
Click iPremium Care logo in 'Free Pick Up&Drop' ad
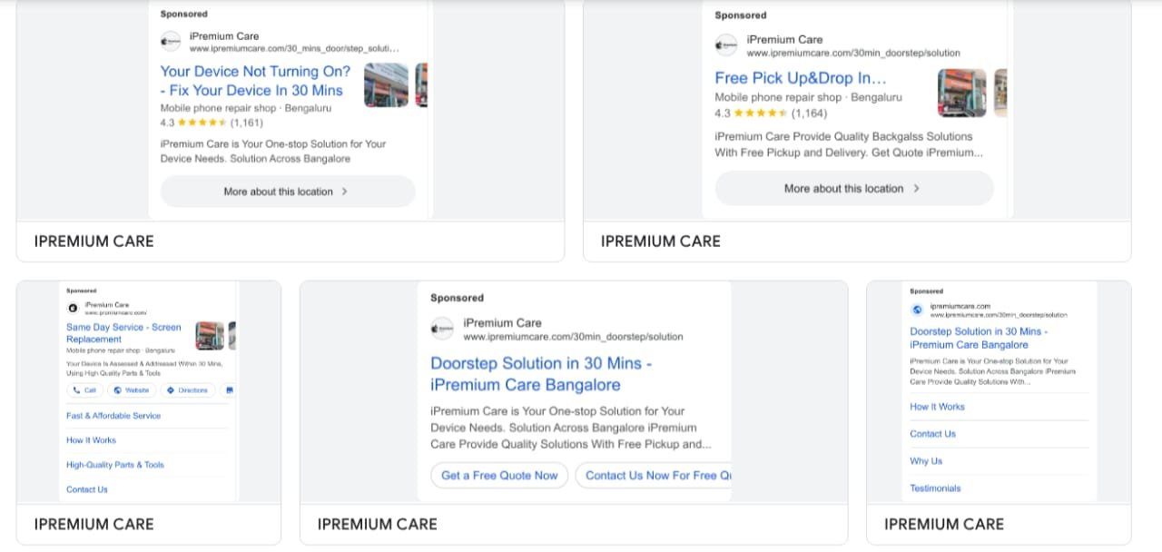[726, 45]
